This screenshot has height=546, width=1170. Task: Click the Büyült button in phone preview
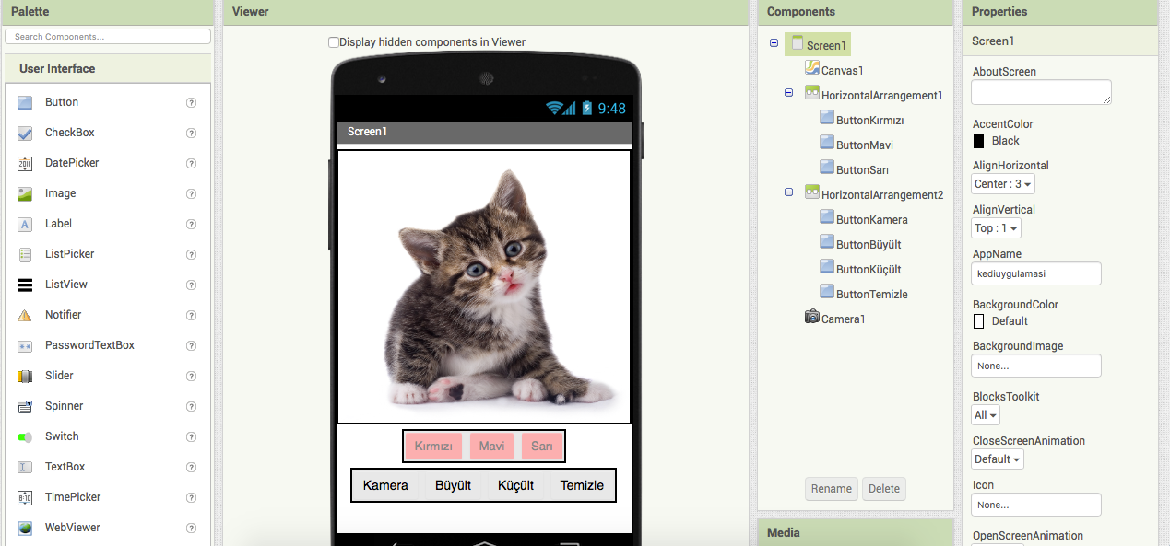tap(453, 485)
